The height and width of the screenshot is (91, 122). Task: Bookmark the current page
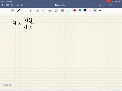point(17,5)
